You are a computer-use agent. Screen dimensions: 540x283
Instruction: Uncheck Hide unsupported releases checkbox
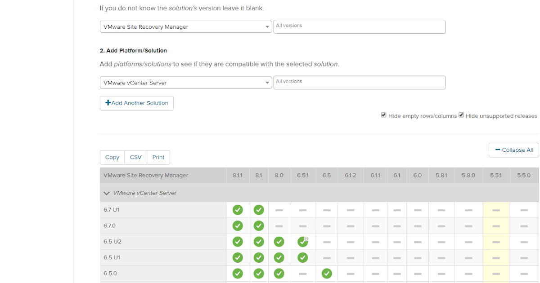(461, 115)
